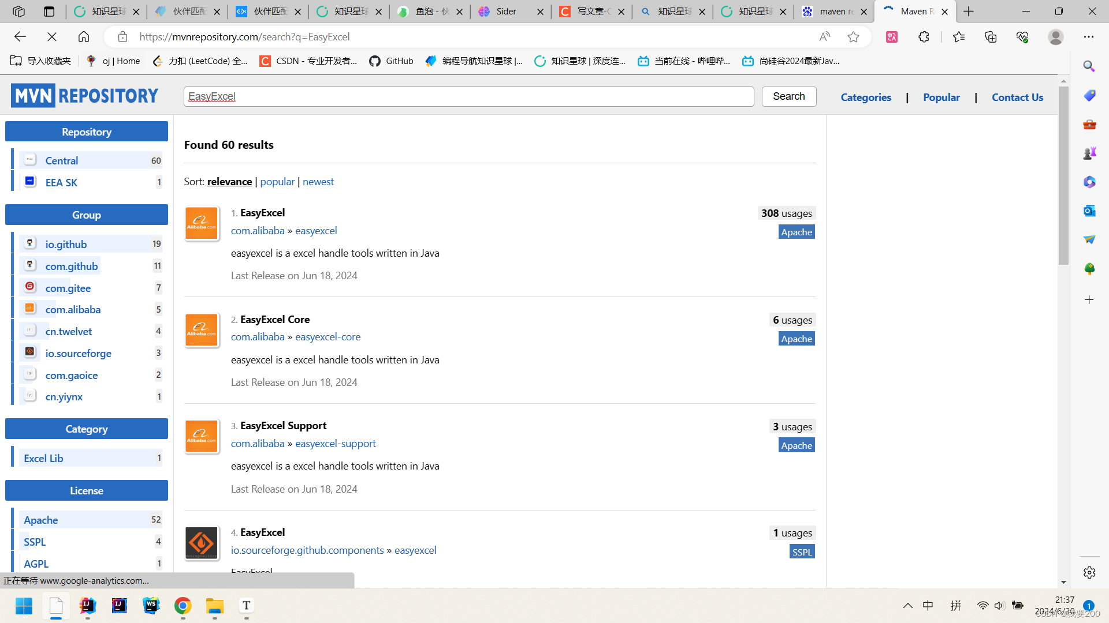Sort results by newest
Viewport: 1109px width, 623px height.
pyautogui.click(x=318, y=182)
